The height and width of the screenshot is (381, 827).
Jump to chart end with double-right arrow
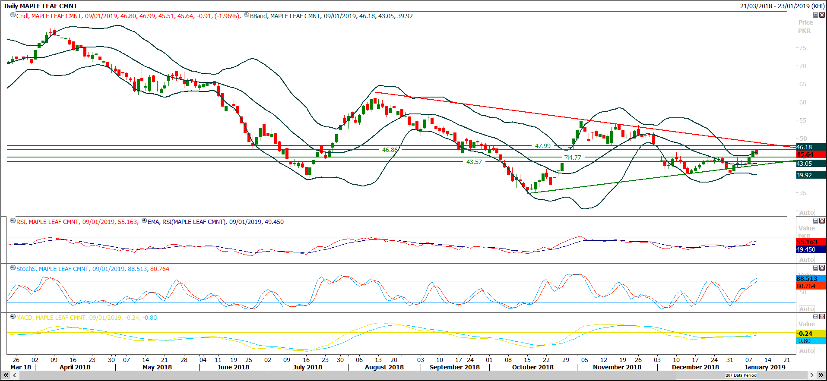821,375
